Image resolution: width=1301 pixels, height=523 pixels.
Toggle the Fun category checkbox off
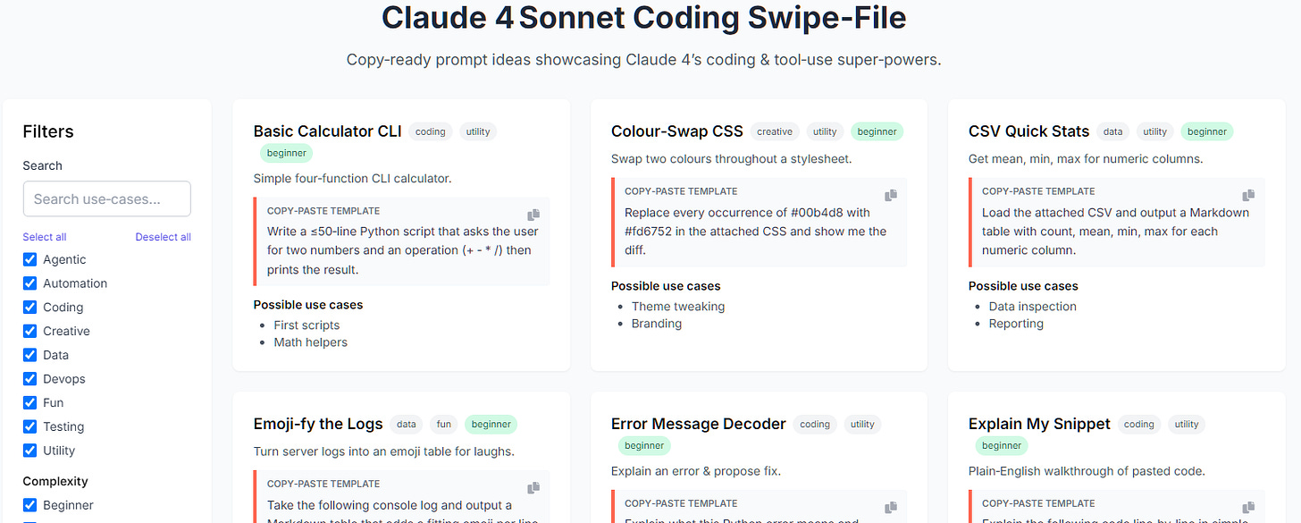point(29,402)
